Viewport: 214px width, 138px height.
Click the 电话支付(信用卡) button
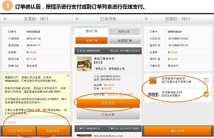[x=19, y=131]
